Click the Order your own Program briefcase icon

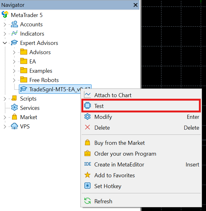pos(88,153)
